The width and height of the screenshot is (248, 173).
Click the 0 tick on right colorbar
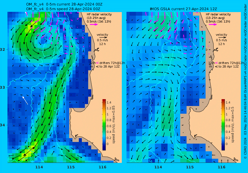coord(227,144)
